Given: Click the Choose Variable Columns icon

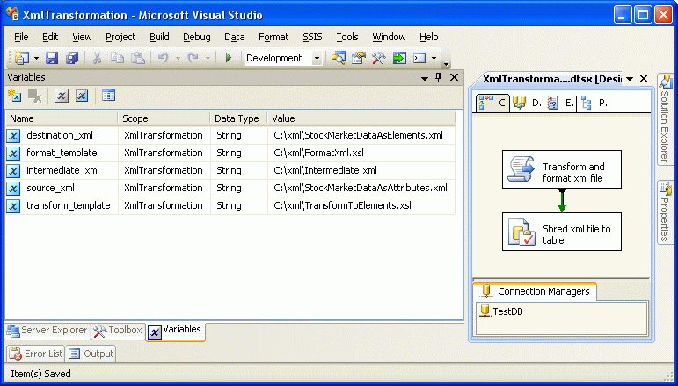Looking at the screenshot, I should (108, 96).
